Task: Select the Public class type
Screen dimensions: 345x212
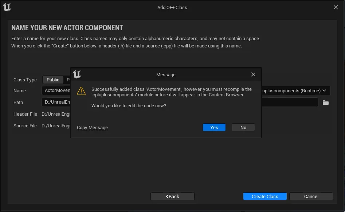Action: tap(53, 80)
